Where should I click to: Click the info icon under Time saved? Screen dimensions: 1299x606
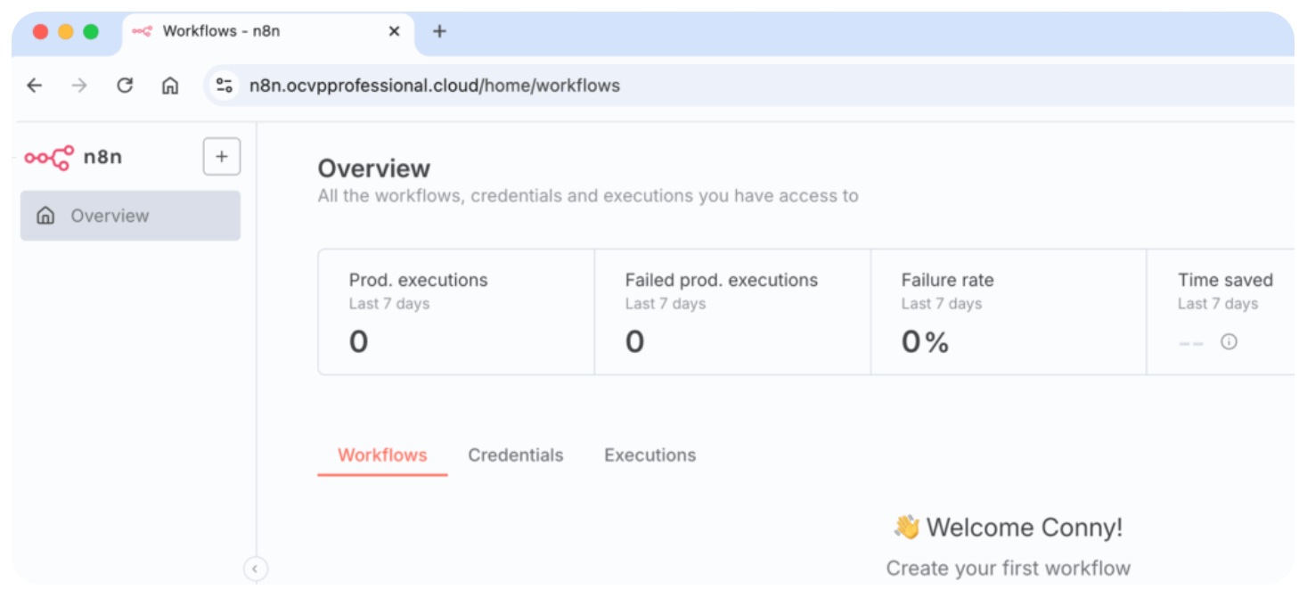(1229, 342)
